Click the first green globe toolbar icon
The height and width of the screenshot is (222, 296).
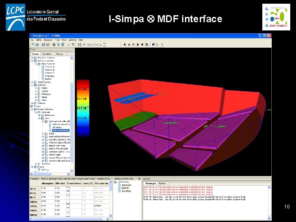click(54, 44)
